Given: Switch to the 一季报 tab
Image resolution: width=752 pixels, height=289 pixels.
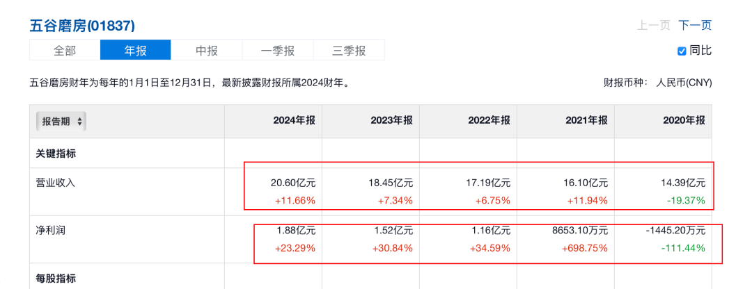Looking at the screenshot, I should [278, 50].
